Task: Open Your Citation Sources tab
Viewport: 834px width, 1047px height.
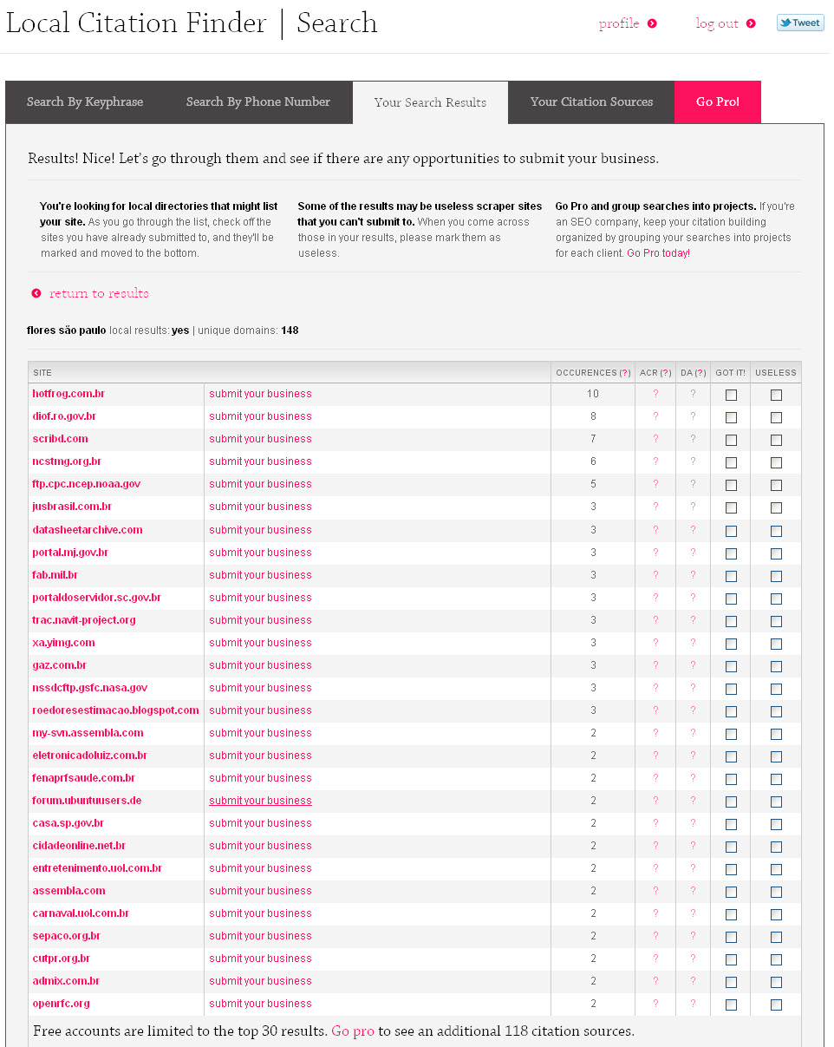Action: coord(591,102)
